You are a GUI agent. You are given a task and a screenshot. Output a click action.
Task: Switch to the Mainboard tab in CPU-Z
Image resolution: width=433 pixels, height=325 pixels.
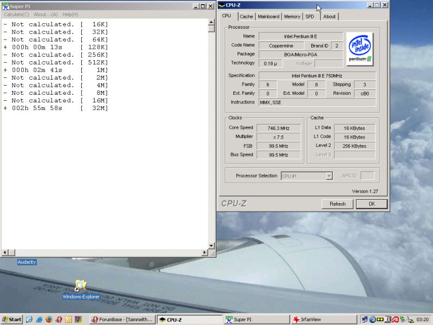pyautogui.click(x=268, y=17)
